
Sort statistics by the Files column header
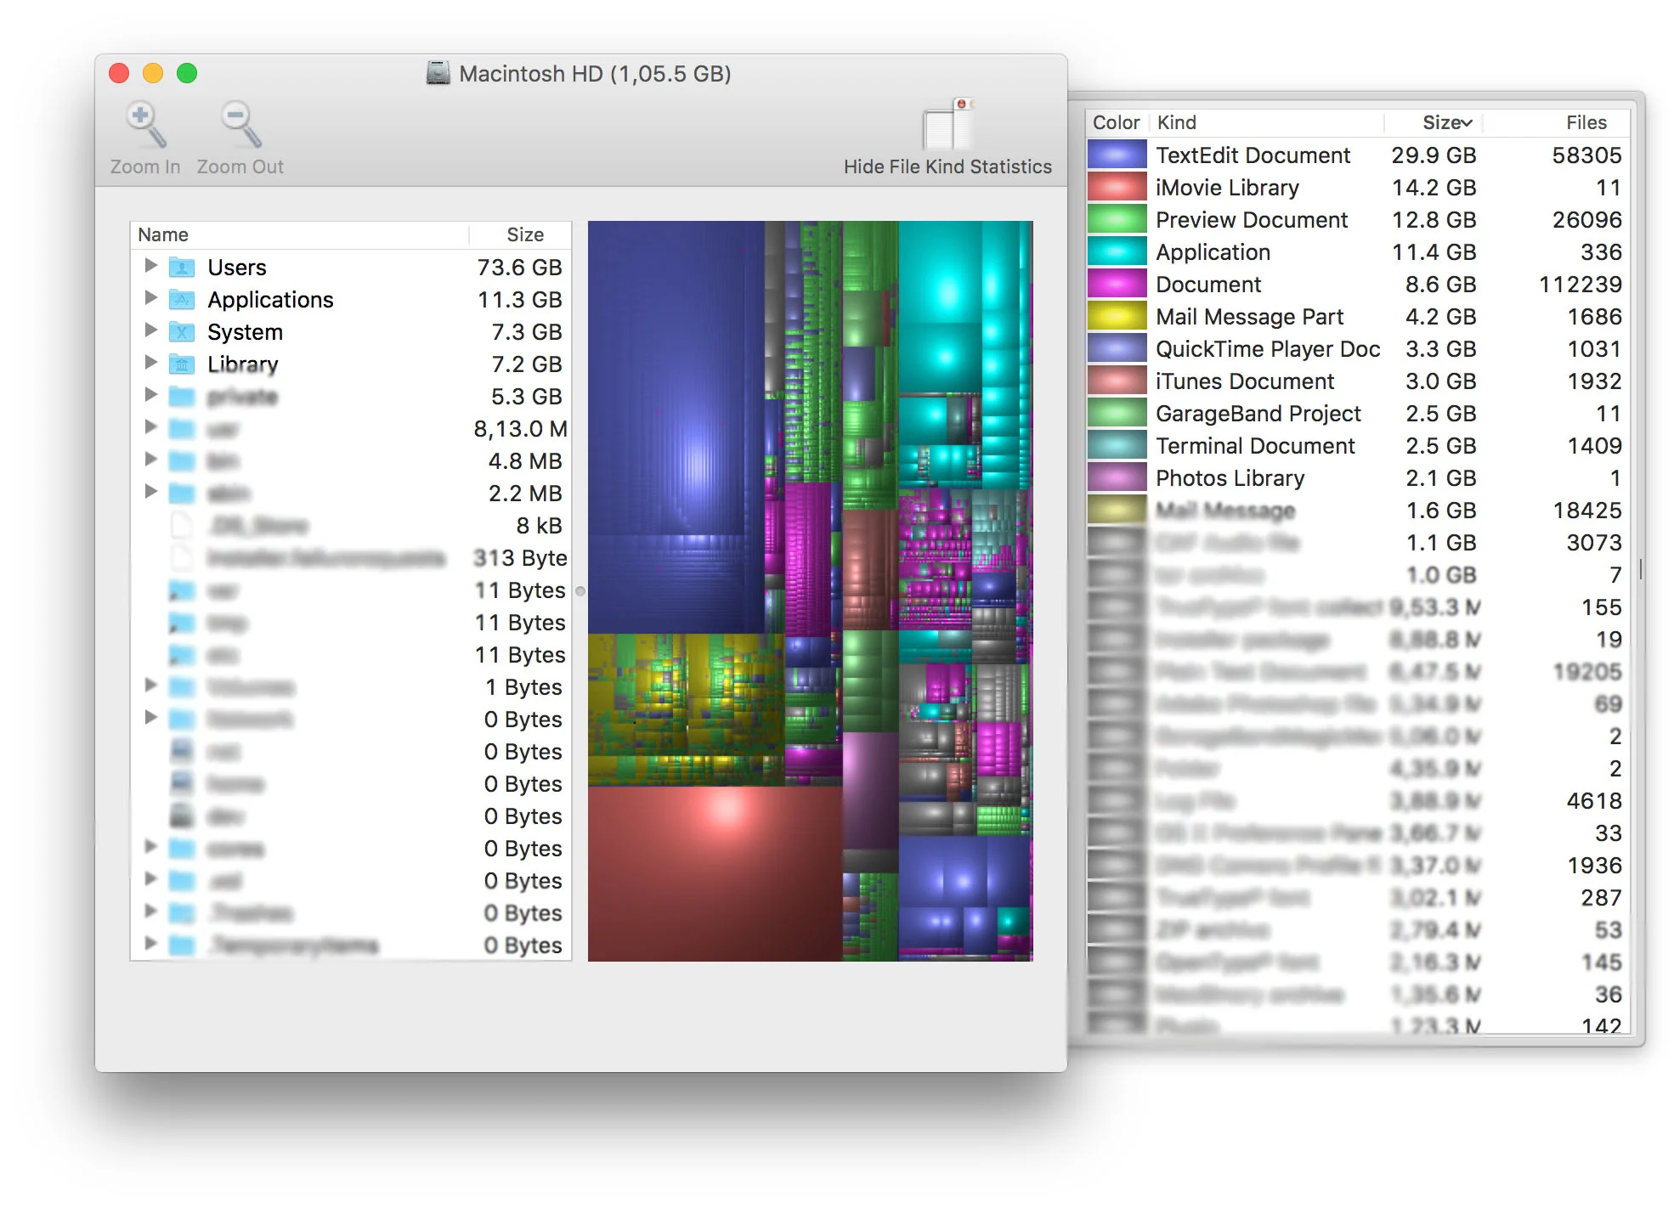point(1586,121)
